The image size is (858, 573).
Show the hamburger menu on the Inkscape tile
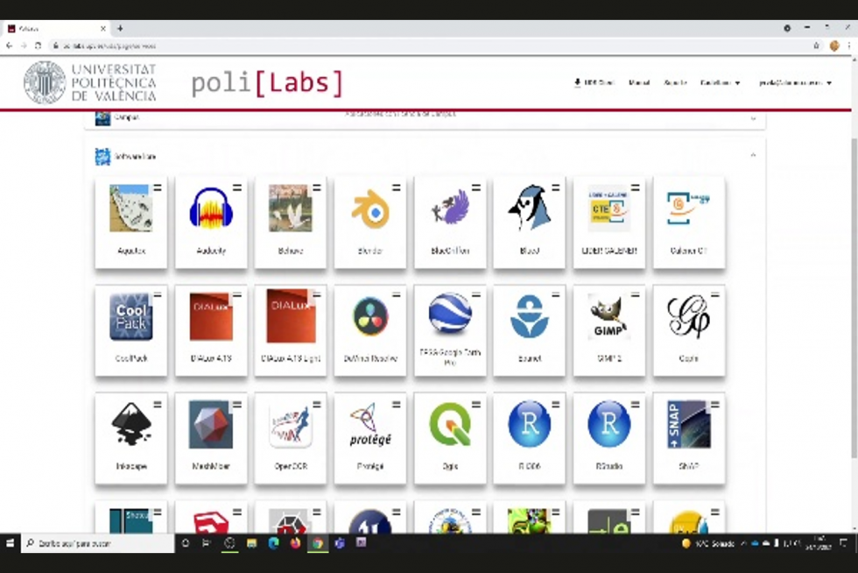[x=158, y=405]
